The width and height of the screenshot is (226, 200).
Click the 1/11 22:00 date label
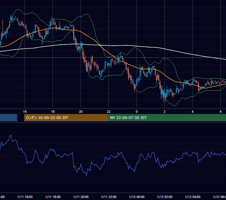(109, 197)
